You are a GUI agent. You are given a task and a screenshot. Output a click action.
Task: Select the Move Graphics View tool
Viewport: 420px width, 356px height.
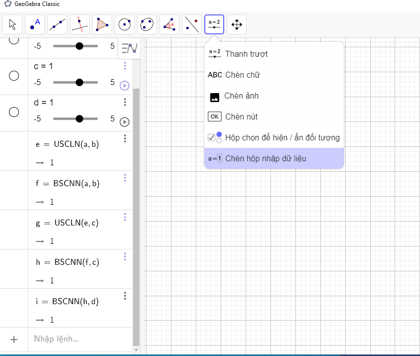click(x=237, y=24)
